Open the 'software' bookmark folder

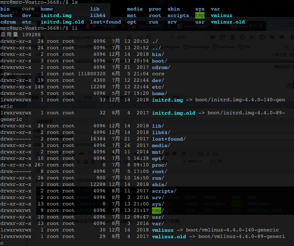(x=224, y=47)
